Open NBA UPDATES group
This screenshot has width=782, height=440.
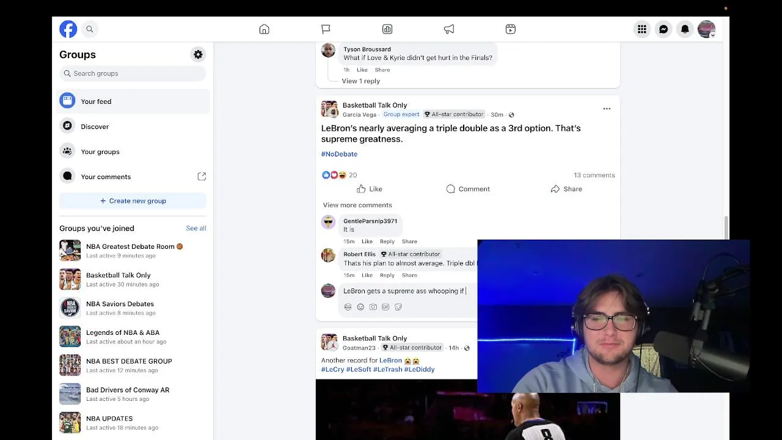(133, 423)
